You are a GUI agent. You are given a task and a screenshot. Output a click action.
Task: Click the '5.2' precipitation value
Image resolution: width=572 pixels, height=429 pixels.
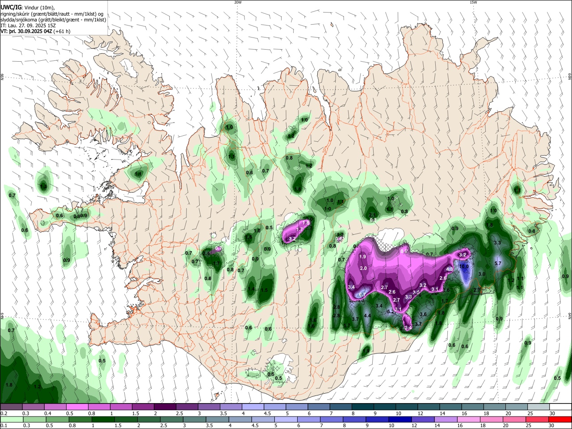390,311
